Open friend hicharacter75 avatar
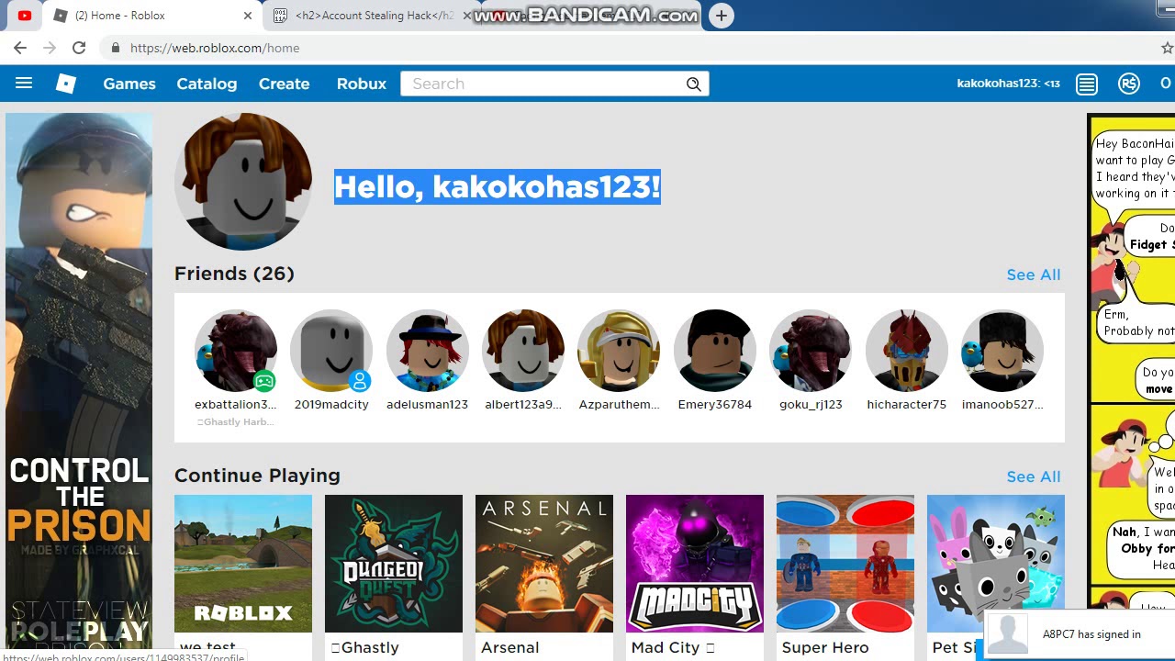Image resolution: width=1175 pixels, height=661 pixels. click(x=907, y=351)
